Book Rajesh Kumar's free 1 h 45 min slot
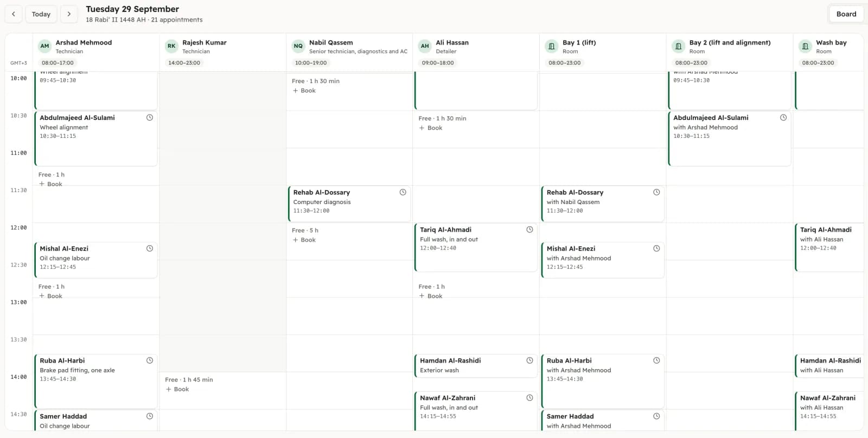The image size is (868, 438). click(177, 389)
